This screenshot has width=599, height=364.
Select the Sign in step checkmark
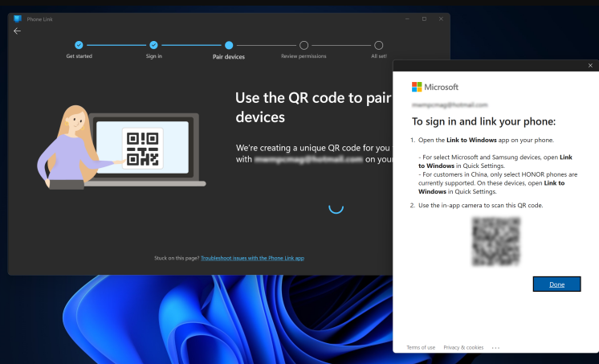tap(153, 45)
